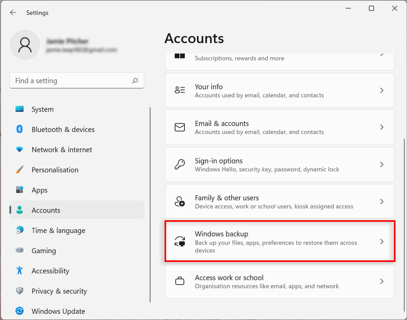Click the Accessibility figure icon
This screenshot has height=320, width=407.
19,271
